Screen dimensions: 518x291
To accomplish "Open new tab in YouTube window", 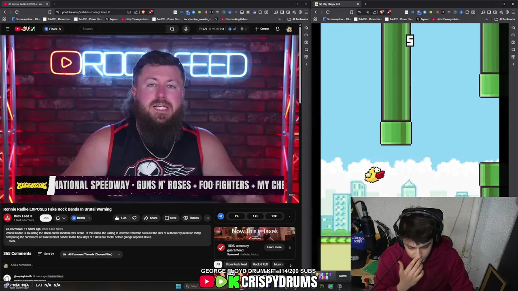I will [x=54, y=4].
